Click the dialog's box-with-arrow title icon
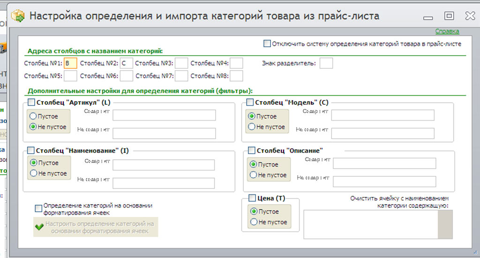 tap(18, 15)
